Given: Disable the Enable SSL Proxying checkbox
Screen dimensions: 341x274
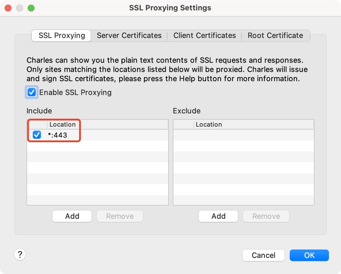Looking at the screenshot, I should point(32,92).
